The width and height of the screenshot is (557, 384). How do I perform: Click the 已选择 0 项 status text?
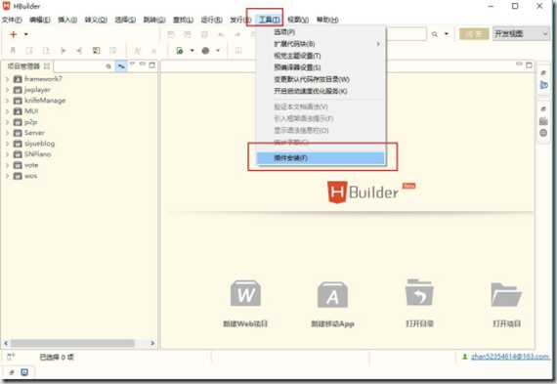click(56, 357)
